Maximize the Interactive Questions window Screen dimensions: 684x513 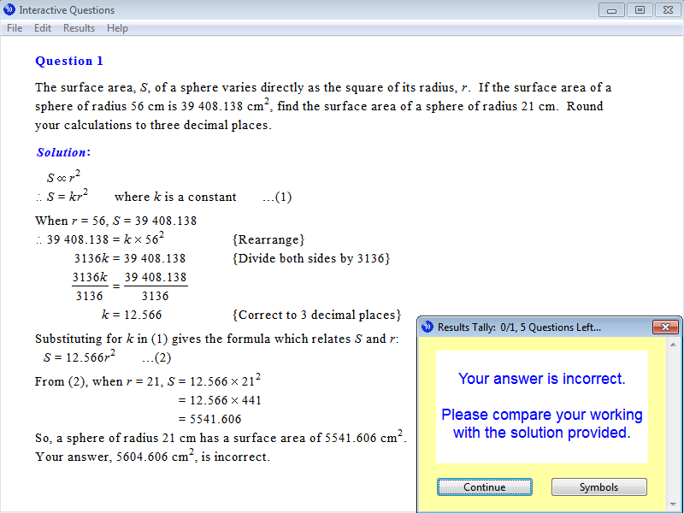(x=640, y=10)
